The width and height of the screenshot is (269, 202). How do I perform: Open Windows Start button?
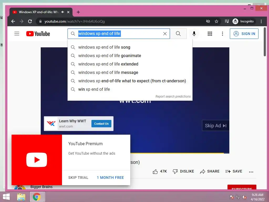click(x=6, y=197)
